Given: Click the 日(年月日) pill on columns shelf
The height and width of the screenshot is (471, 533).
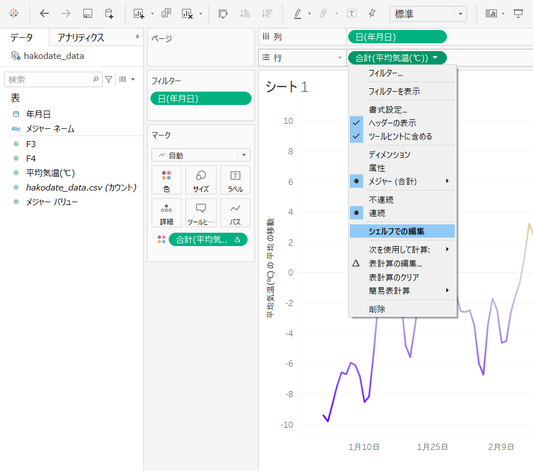Looking at the screenshot, I should 397,37.
